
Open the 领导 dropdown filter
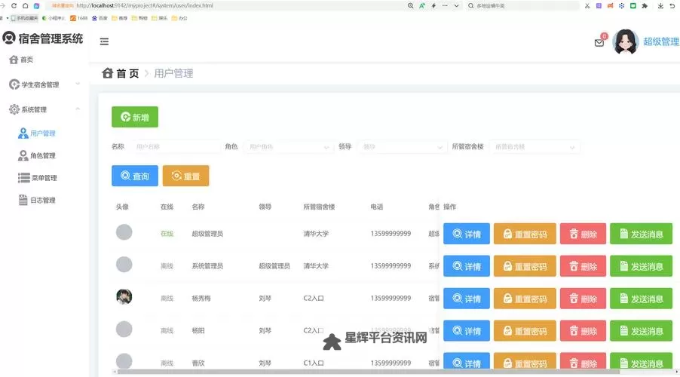click(402, 146)
